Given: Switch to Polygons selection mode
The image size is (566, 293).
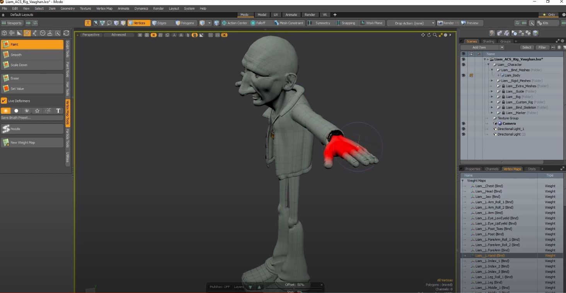Looking at the screenshot, I should [185, 23].
